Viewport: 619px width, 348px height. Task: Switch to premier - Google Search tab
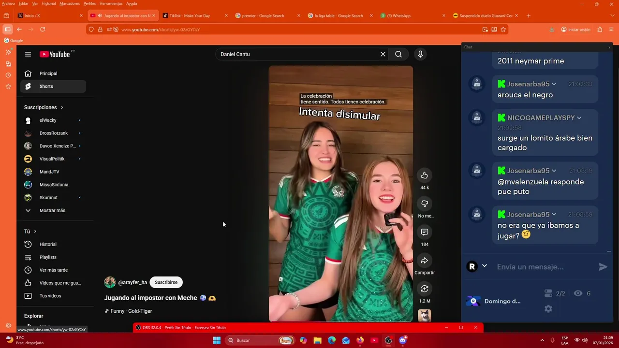pyautogui.click(x=268, y=15)
